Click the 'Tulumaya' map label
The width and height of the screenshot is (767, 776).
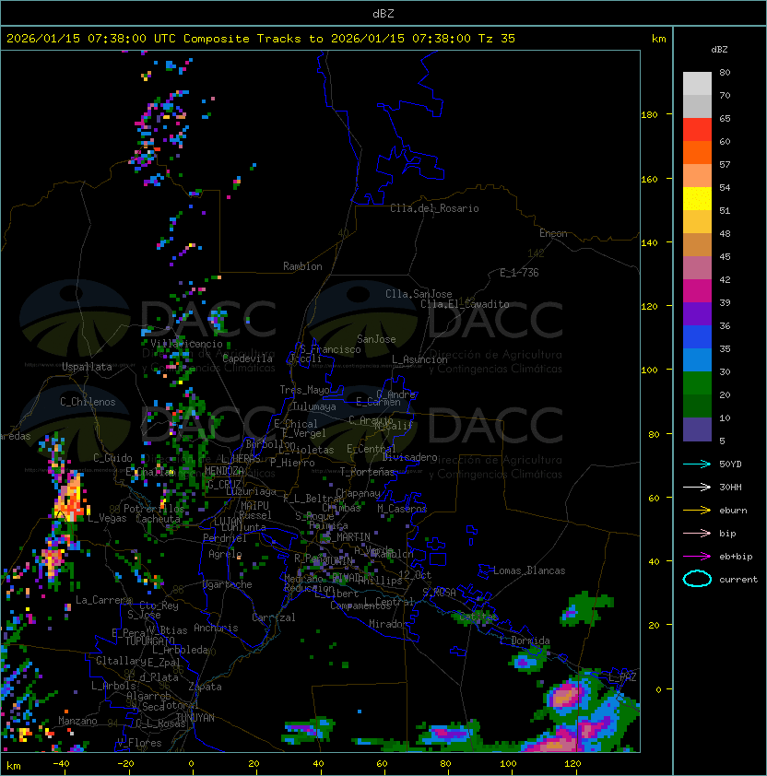click(314, 406)
